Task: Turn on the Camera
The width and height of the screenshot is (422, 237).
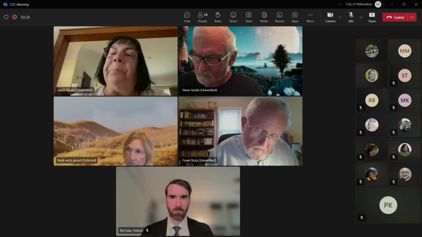Action: point(330,17)
